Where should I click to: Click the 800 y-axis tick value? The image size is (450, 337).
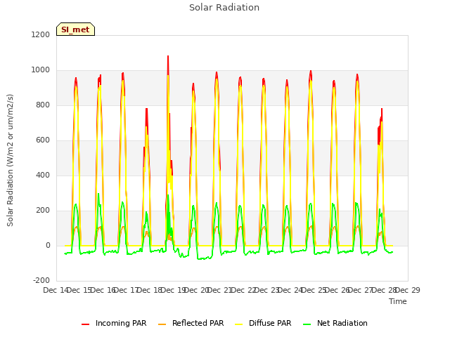click(43, 105)
